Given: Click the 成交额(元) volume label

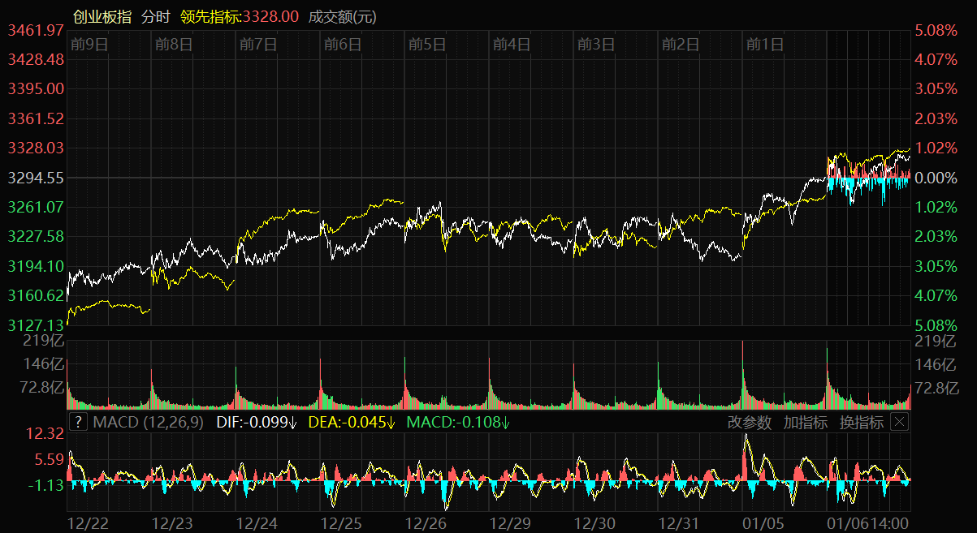Looking at the screenshot, I should 343,16.
